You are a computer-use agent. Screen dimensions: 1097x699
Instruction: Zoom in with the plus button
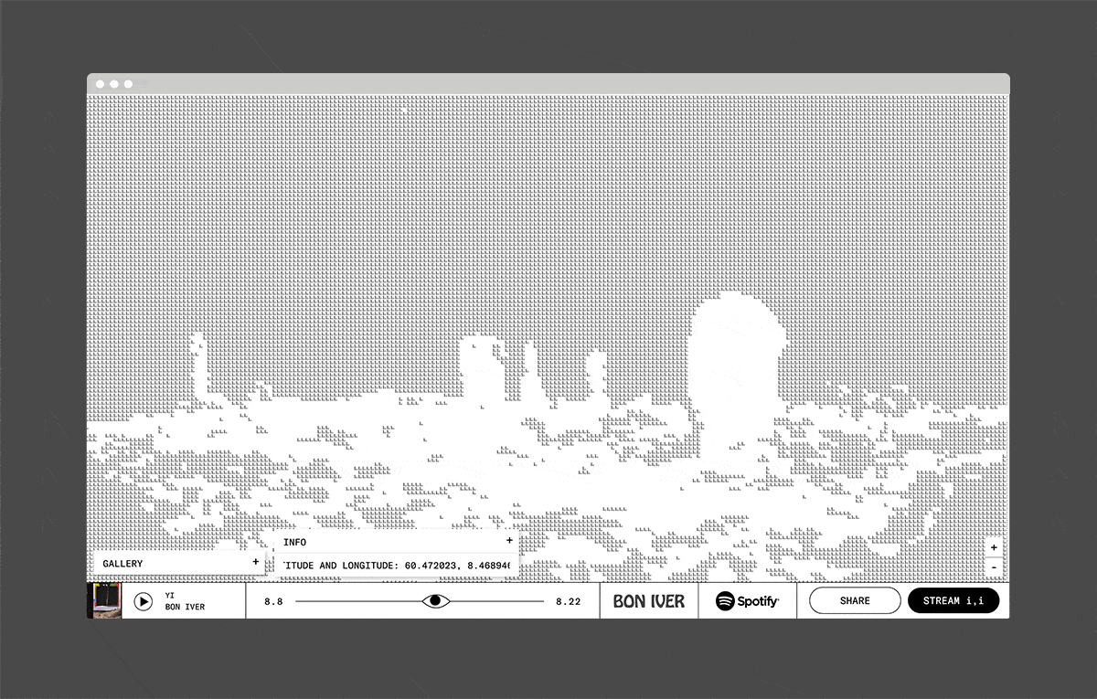(994, 547)
